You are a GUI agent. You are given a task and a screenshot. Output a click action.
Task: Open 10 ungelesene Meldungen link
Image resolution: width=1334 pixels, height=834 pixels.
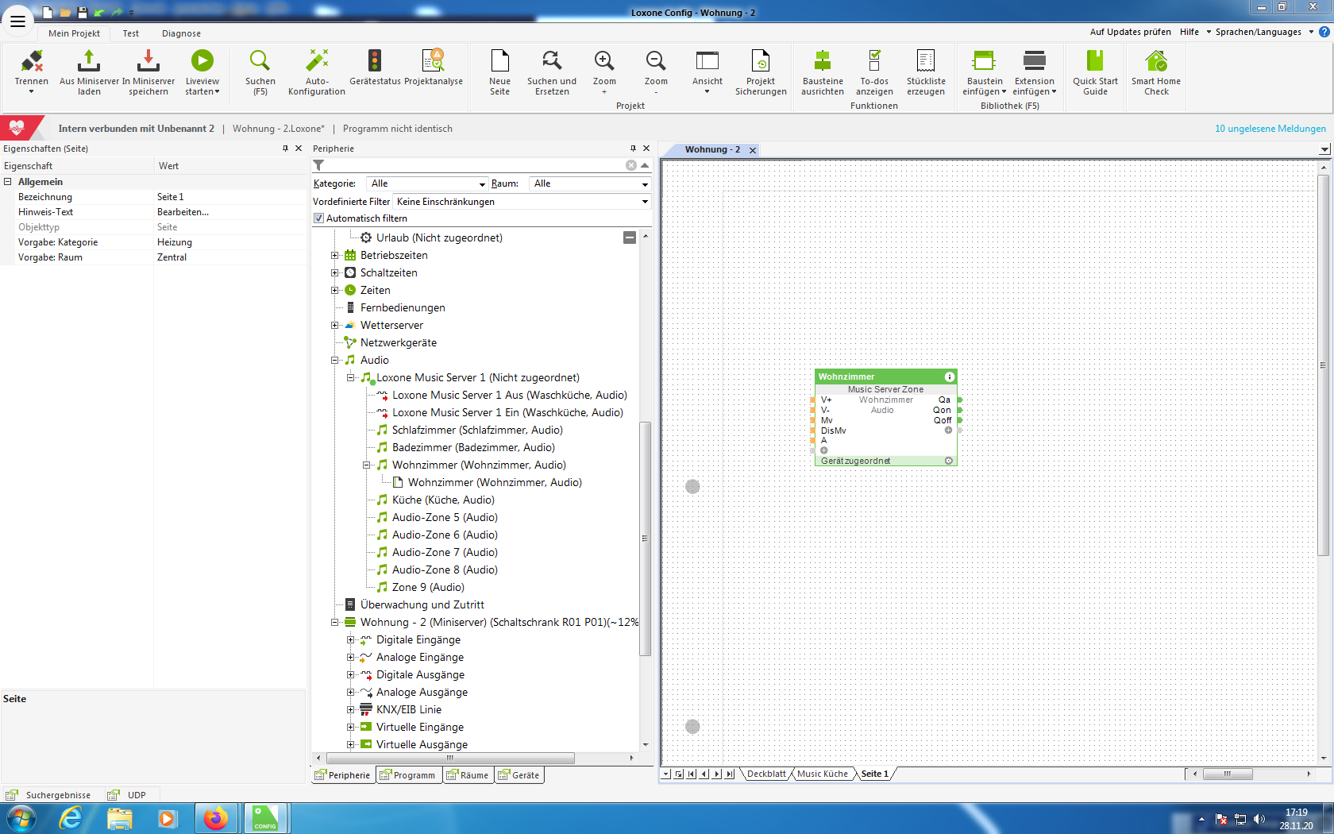1270,129
